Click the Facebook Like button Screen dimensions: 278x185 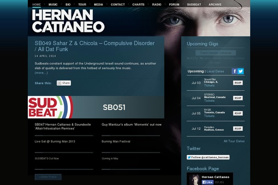point(208,182)
